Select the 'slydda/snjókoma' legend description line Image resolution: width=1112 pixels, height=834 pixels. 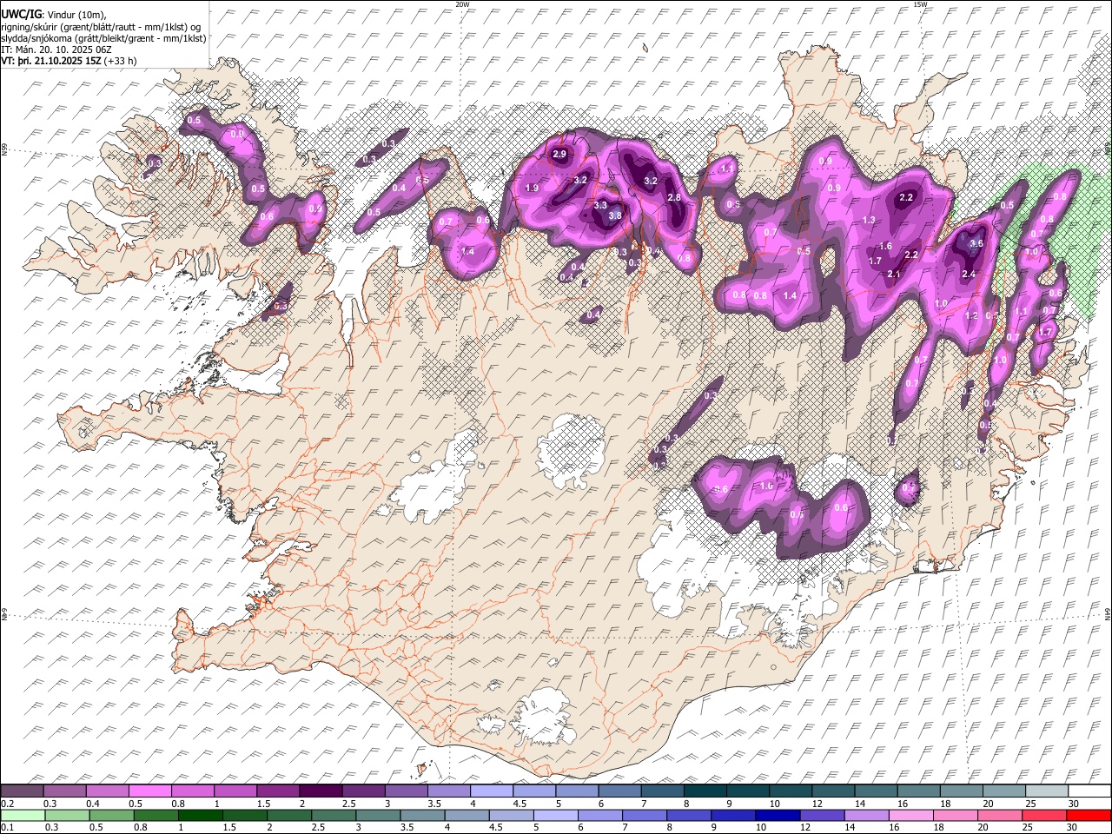103,38
